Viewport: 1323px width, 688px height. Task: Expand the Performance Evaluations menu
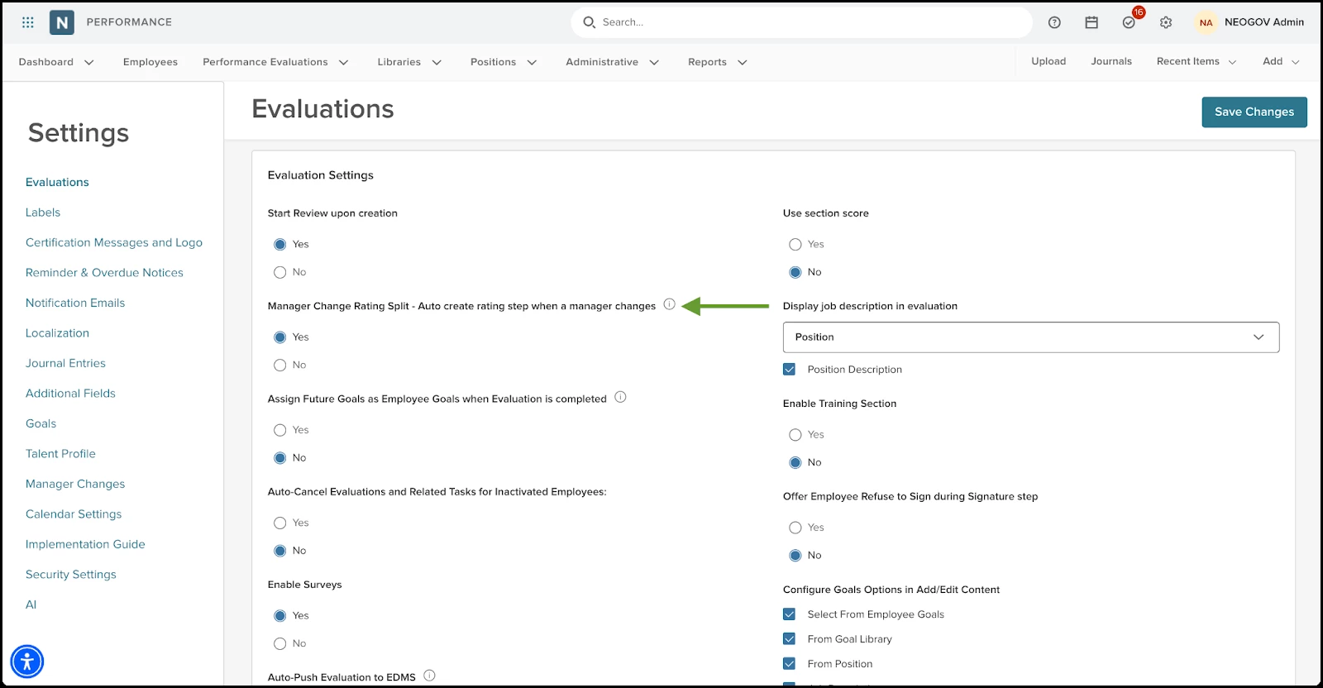click(x=275, y=62)
